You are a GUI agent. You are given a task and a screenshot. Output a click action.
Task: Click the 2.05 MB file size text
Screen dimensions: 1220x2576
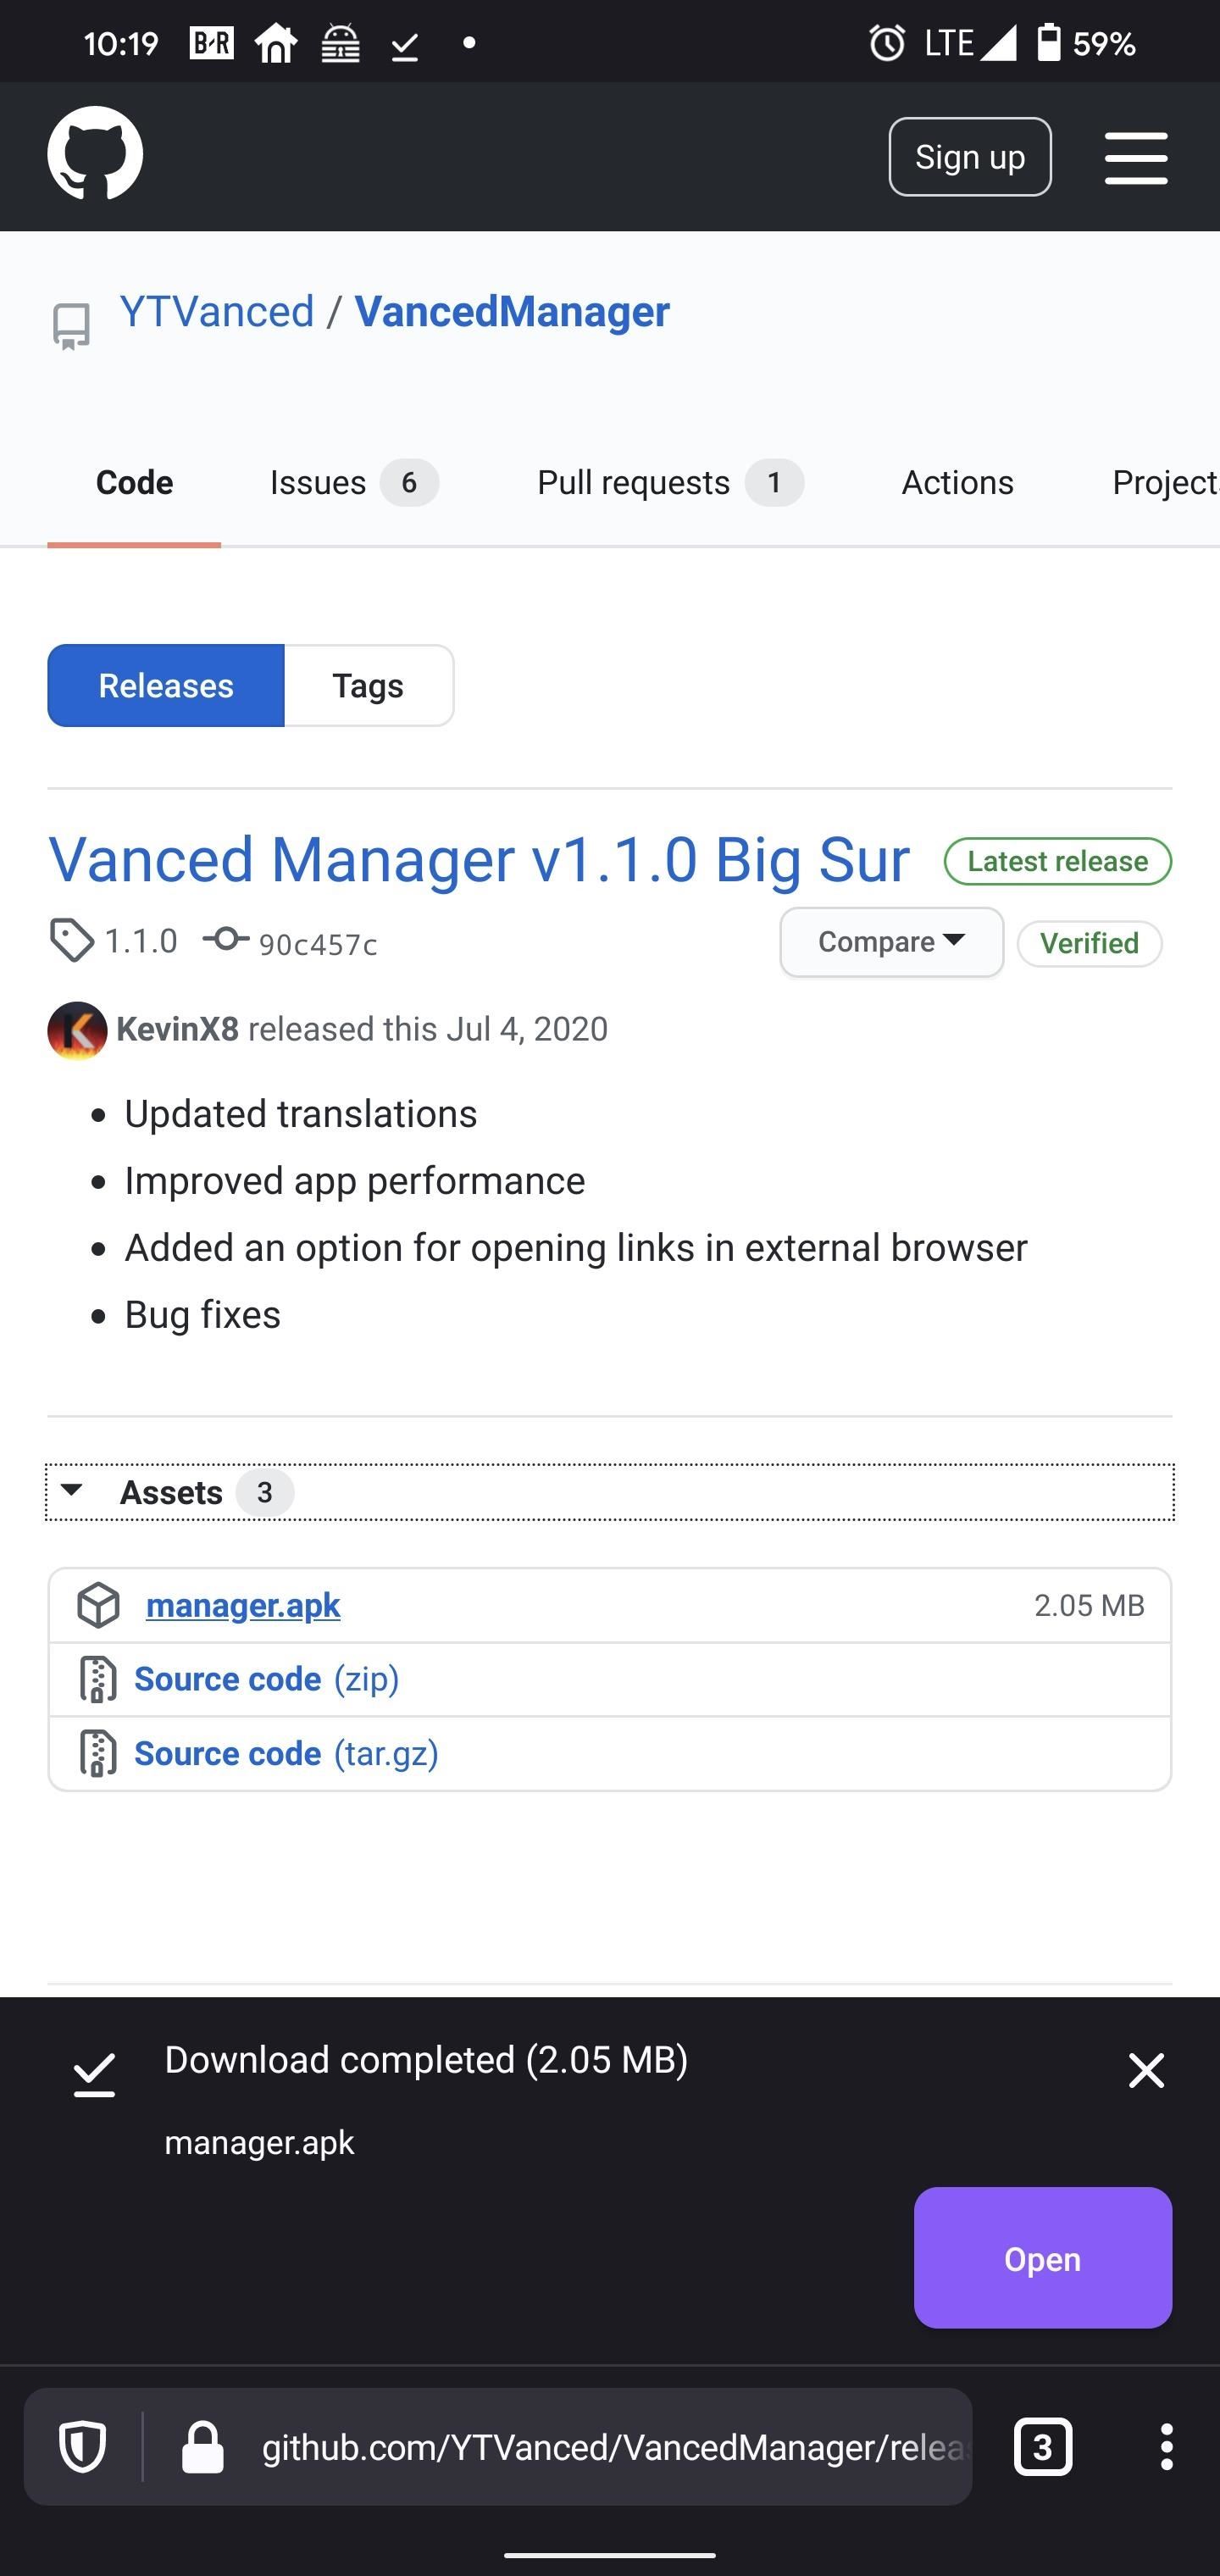pyautogui.click(x=1089, y=1605)
